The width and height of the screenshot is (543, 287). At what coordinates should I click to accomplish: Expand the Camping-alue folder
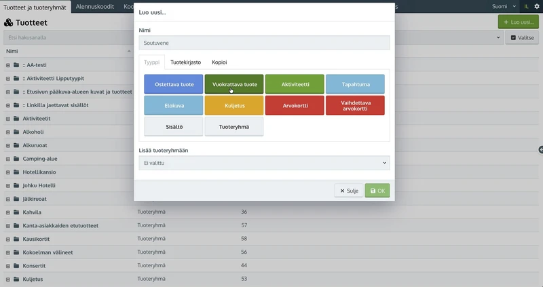[x=8, y=159]
